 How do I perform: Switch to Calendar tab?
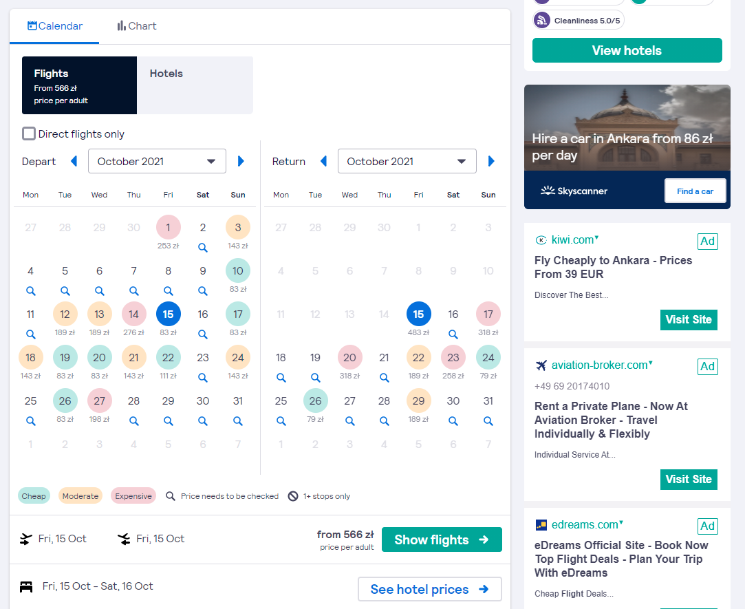coord(54,26)
